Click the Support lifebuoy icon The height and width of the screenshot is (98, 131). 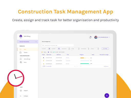point(21,91)
